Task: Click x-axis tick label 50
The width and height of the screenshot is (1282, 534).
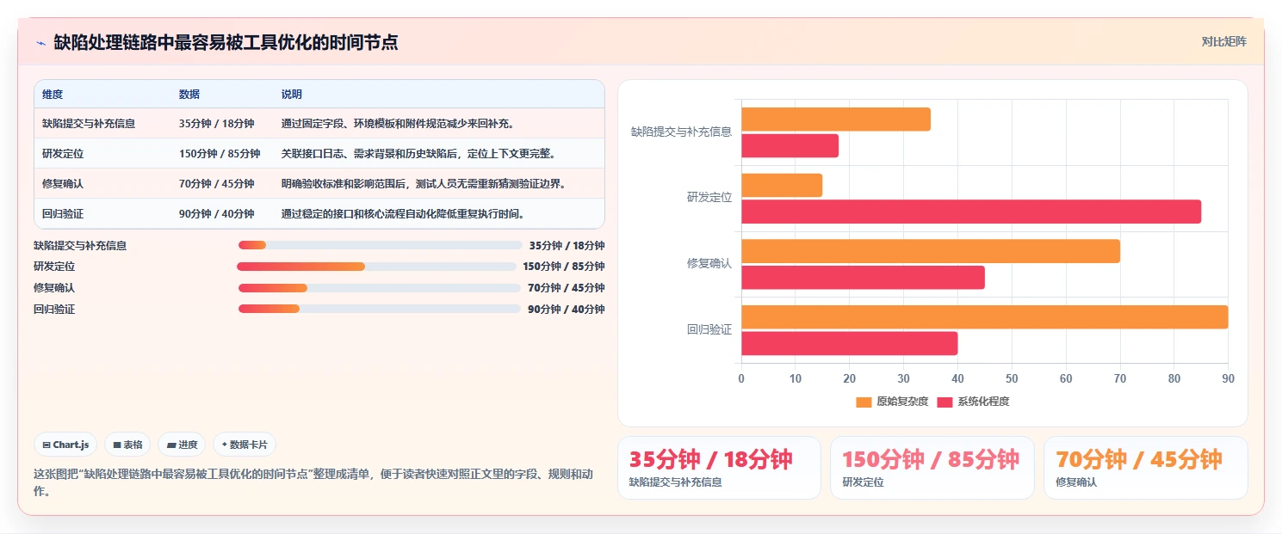Action: pos(1012,378)
